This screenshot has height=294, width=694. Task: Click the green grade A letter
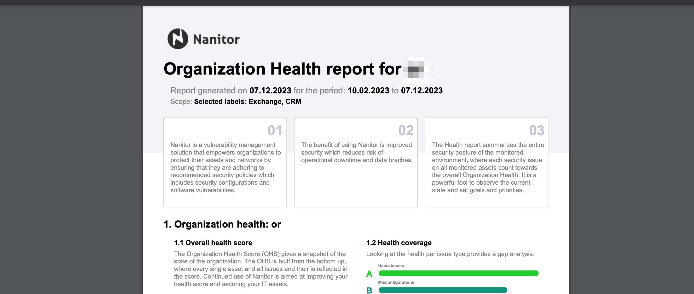(x=369, y=274)
